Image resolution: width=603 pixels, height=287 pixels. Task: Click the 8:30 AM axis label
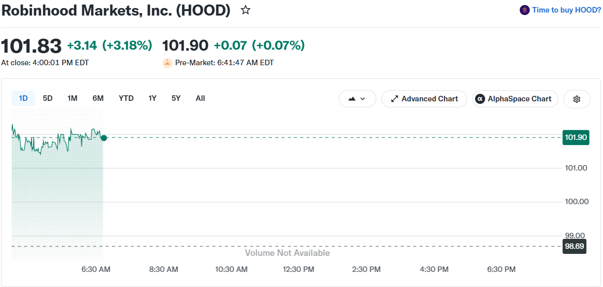pyautogui.click(x=164, y=269)
